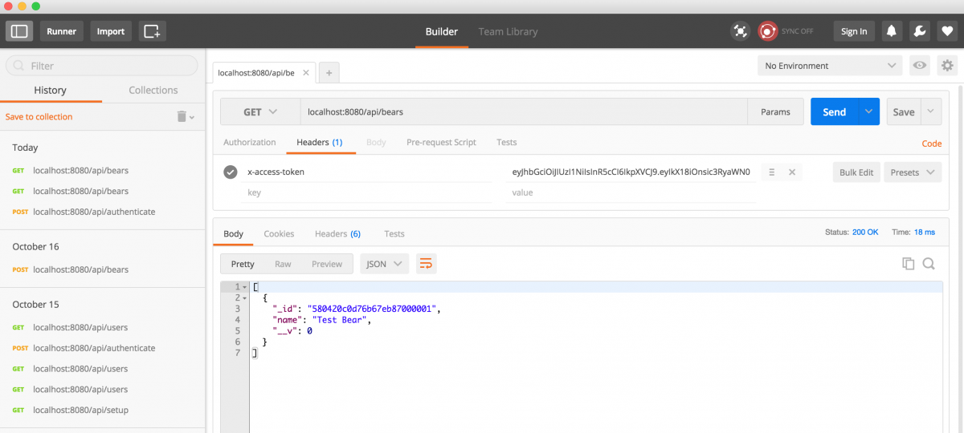This screenshot has width=964, height=433.
Task: Toggle line wrap in the response viewer
Action: click(x=426, y=264)
